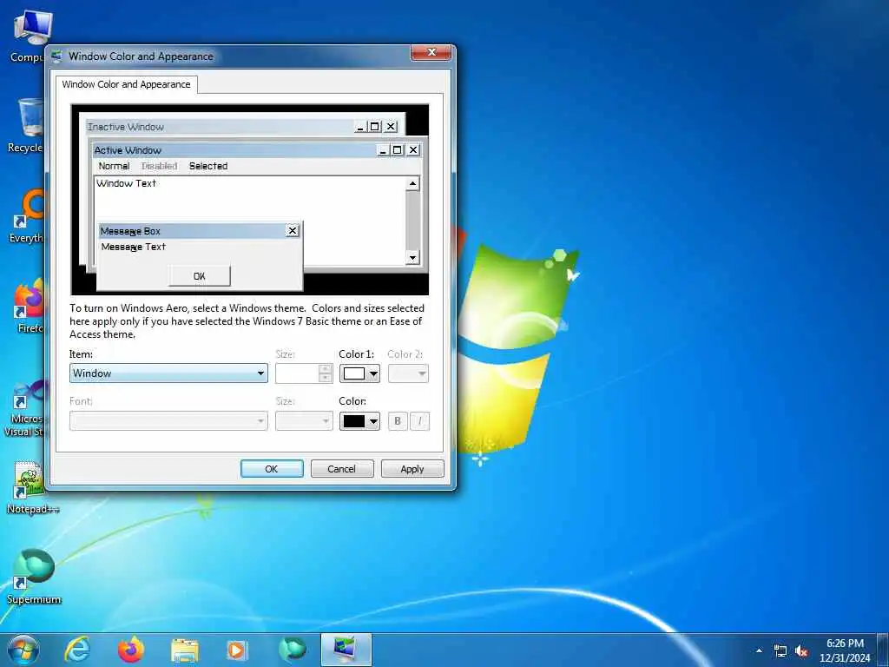
Task: Select the Supermium desktop shortcut
Action: click(x=34, y=577)
